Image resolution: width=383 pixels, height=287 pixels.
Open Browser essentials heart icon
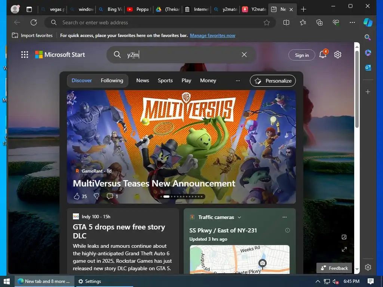[x=336, y=22]
